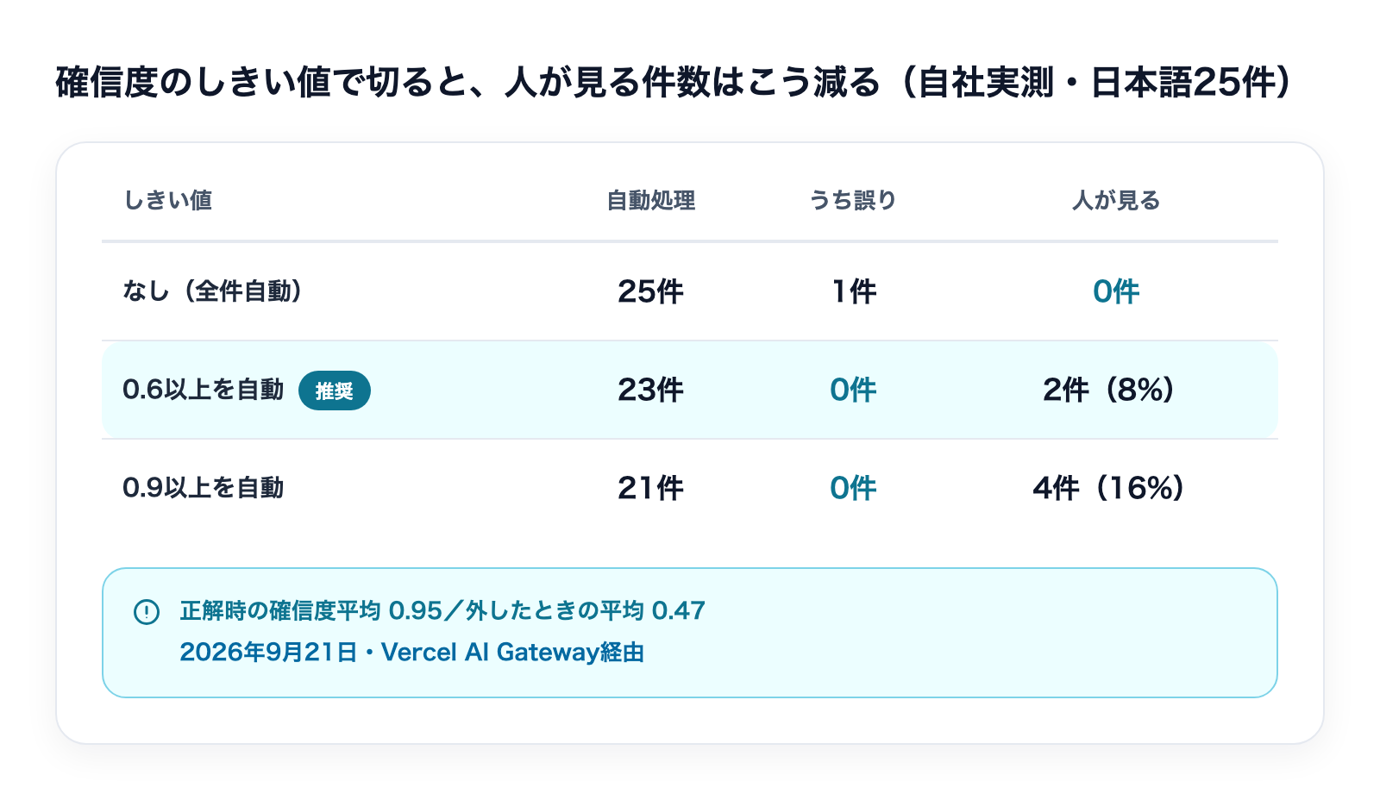Viewport: 1380px width, 800px height.
Task: Click the なし（全件自動） row label
Action: coord(212,291)
